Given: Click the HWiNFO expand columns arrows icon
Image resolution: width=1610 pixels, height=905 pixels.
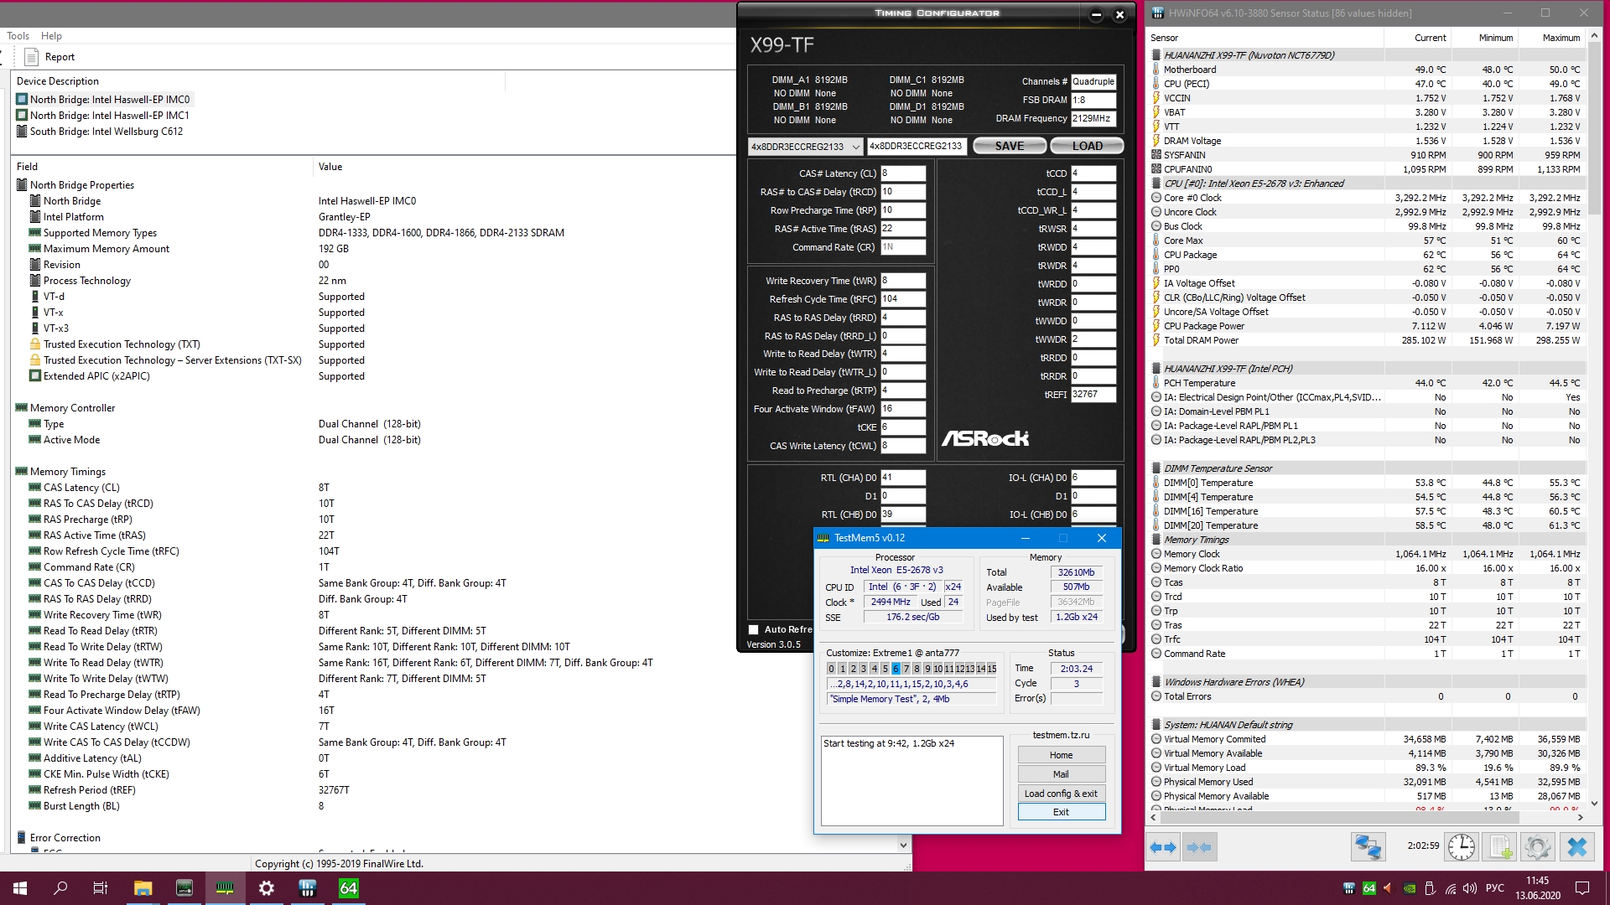Looking at the screenshot, I should (1162, 847).
